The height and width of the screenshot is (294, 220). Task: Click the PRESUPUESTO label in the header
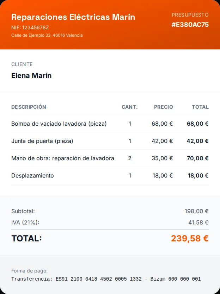pos(190,15)
